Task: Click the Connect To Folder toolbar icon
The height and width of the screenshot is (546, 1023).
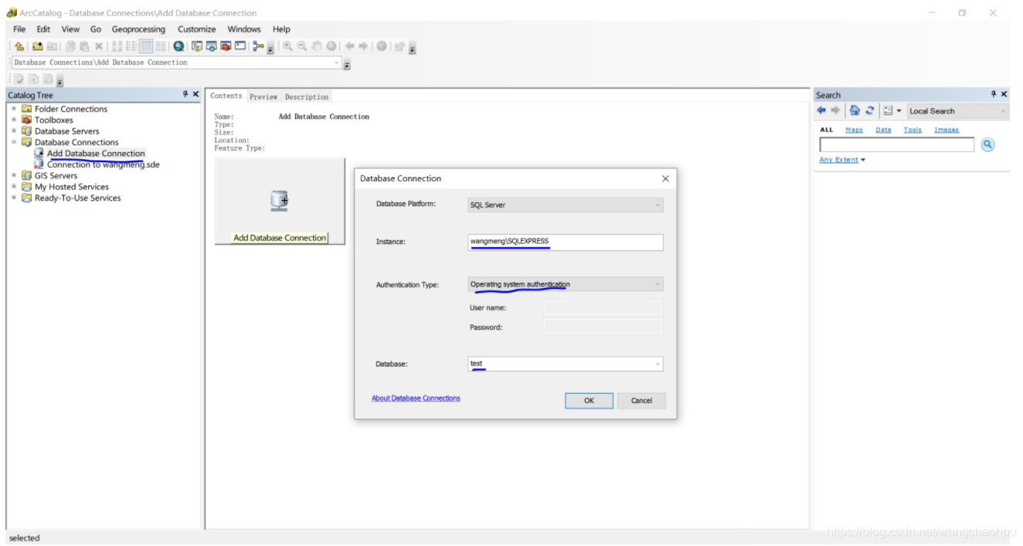Action: 39,46
